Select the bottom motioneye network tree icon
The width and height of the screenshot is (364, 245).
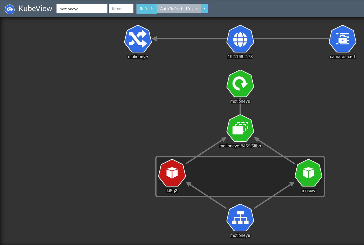(240, 217)
